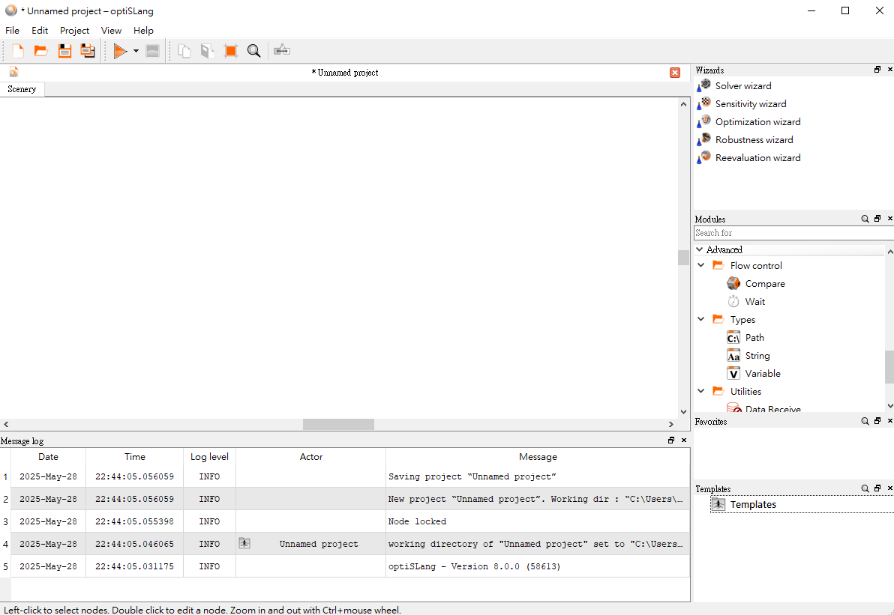Close the Favorites panel
The image size is (894, 615).
[890, 421]
